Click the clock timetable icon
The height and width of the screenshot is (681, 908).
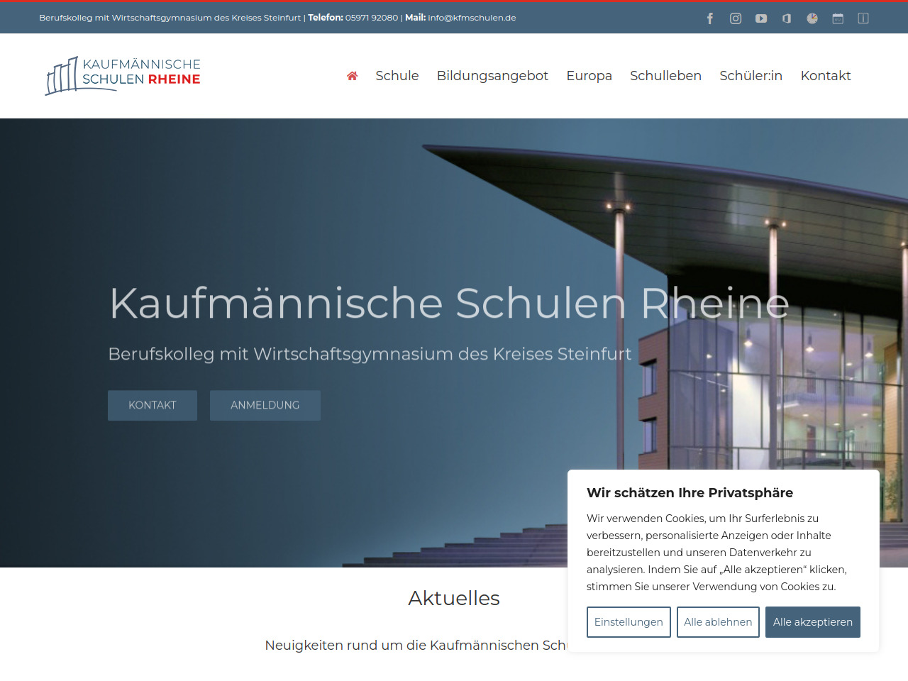(x=812, y=18)
